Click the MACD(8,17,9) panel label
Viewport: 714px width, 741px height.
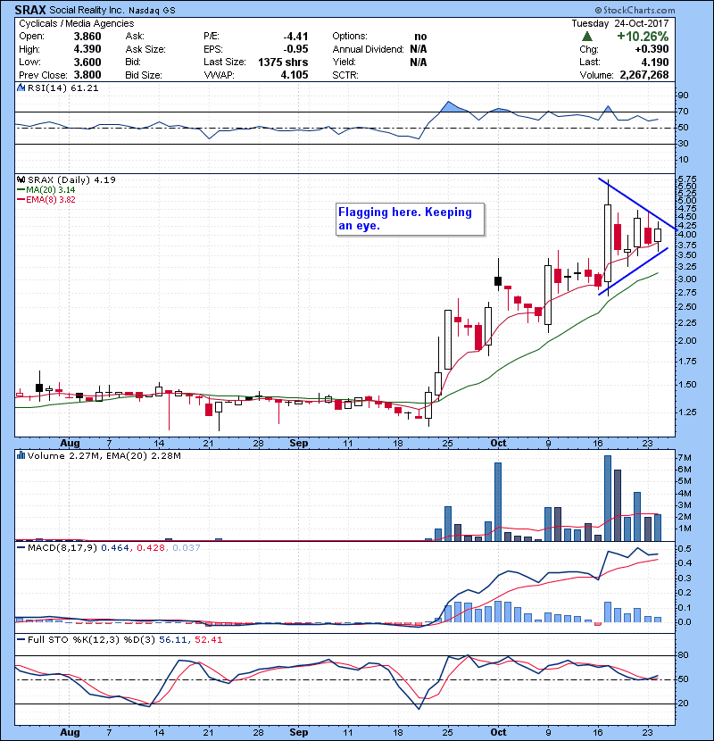click(62, 548)
